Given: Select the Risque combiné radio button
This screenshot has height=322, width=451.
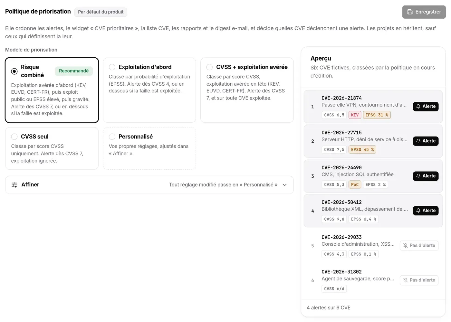Looking at the screenshot, I should pos(14,71).
